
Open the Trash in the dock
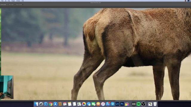(155, 104)
